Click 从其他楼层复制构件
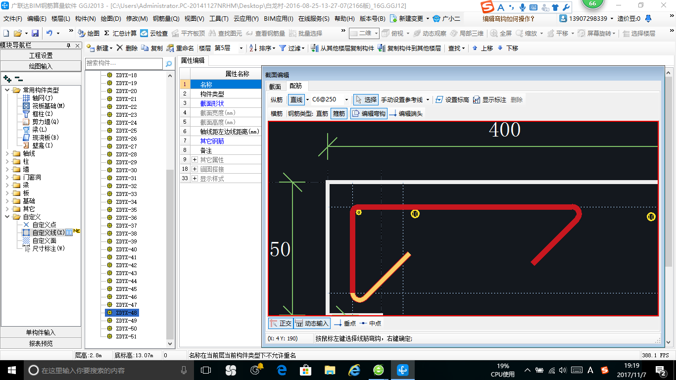Image resolution: width=676 pixels, height=380 pixels. [x=342, y=48]
